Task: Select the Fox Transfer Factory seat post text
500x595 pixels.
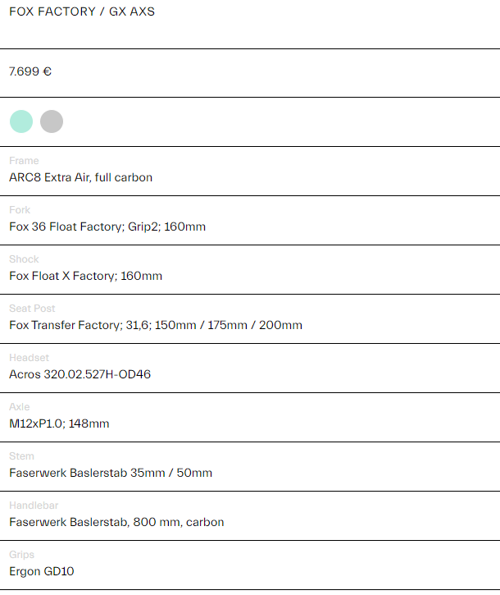Action: (x=155, y=325)
